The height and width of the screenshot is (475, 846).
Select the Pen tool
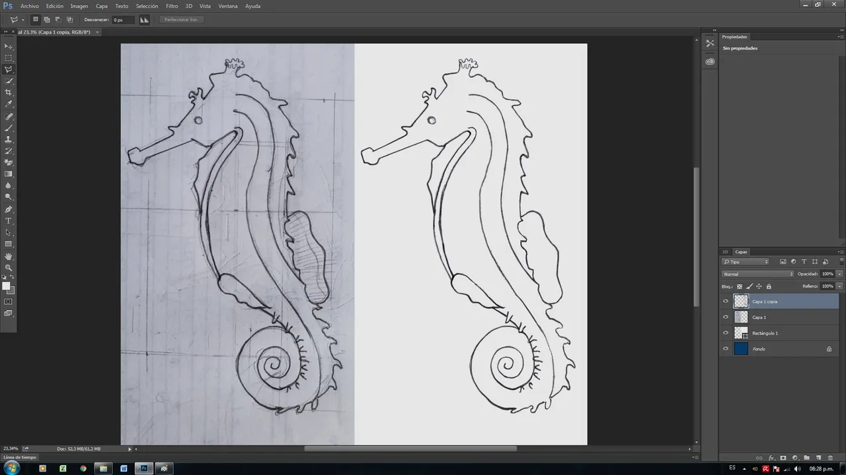coord(9,209)
